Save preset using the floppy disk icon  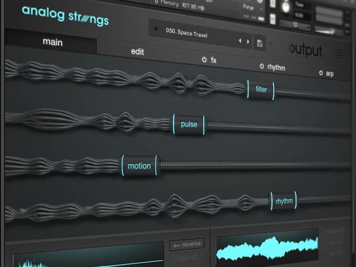(260, 43)
